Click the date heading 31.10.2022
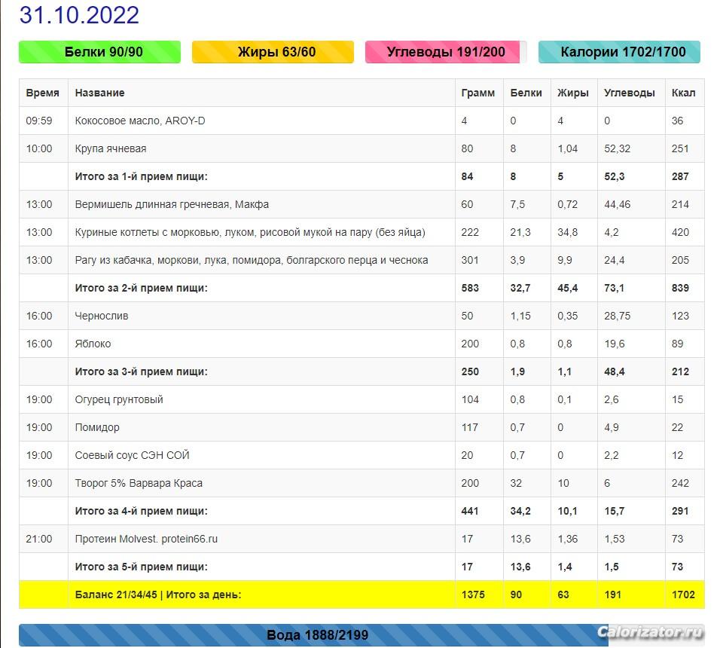The image size is (720, 648). tap(79, 15)
